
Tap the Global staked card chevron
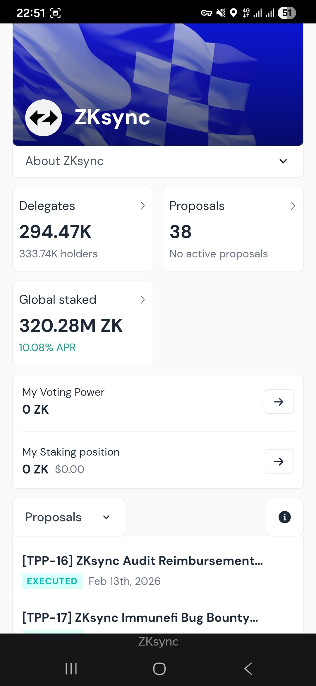(142, 300)
